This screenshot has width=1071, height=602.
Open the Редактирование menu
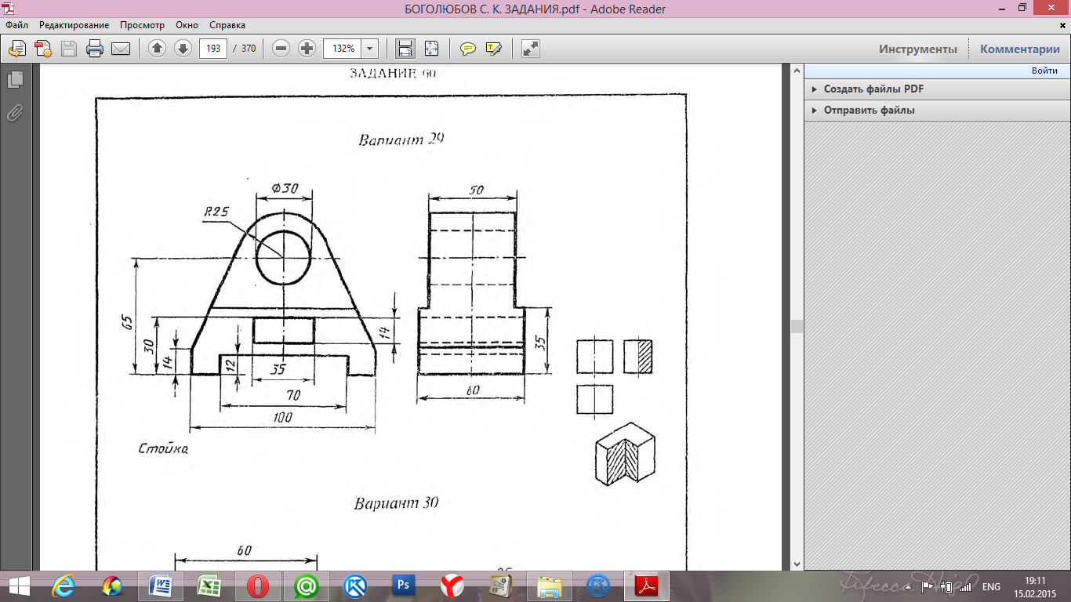(74, 25)
